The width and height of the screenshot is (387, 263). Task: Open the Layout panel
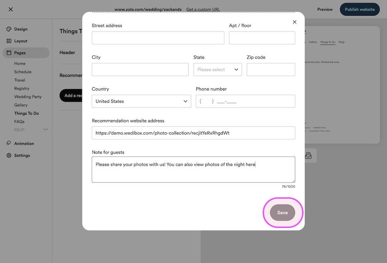click(20, 41)
